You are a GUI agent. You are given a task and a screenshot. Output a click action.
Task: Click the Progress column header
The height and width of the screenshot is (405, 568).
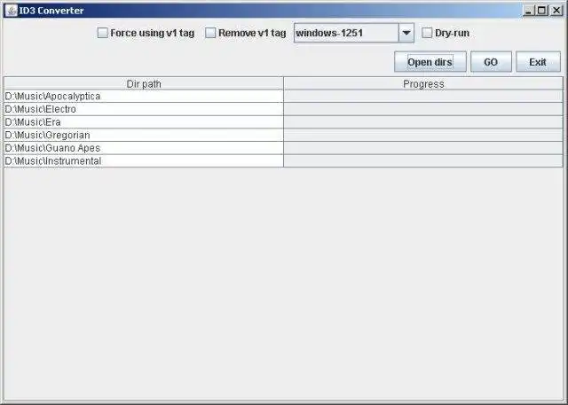pyautogui.click(x=423, y=83)
